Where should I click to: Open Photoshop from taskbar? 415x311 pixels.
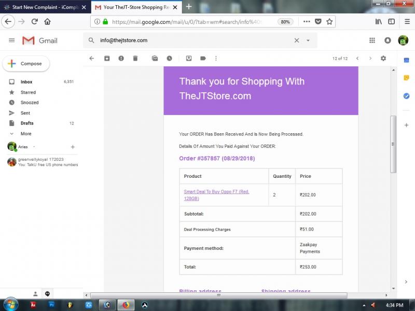[51, 305]
